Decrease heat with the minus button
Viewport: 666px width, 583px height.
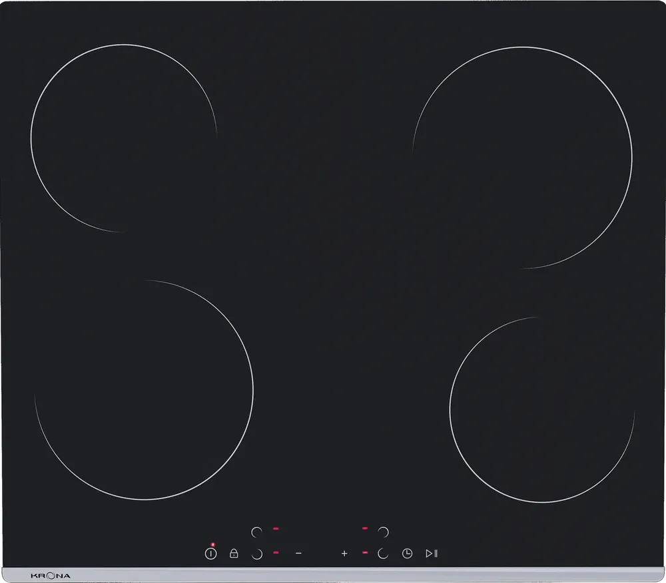tap(298, 553)
